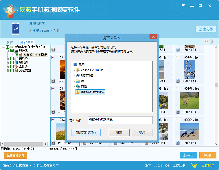The height and width of the screenshot is (170, 219).
Task: Click the 文件夹(F) path input field
Action: pos(120,120)
